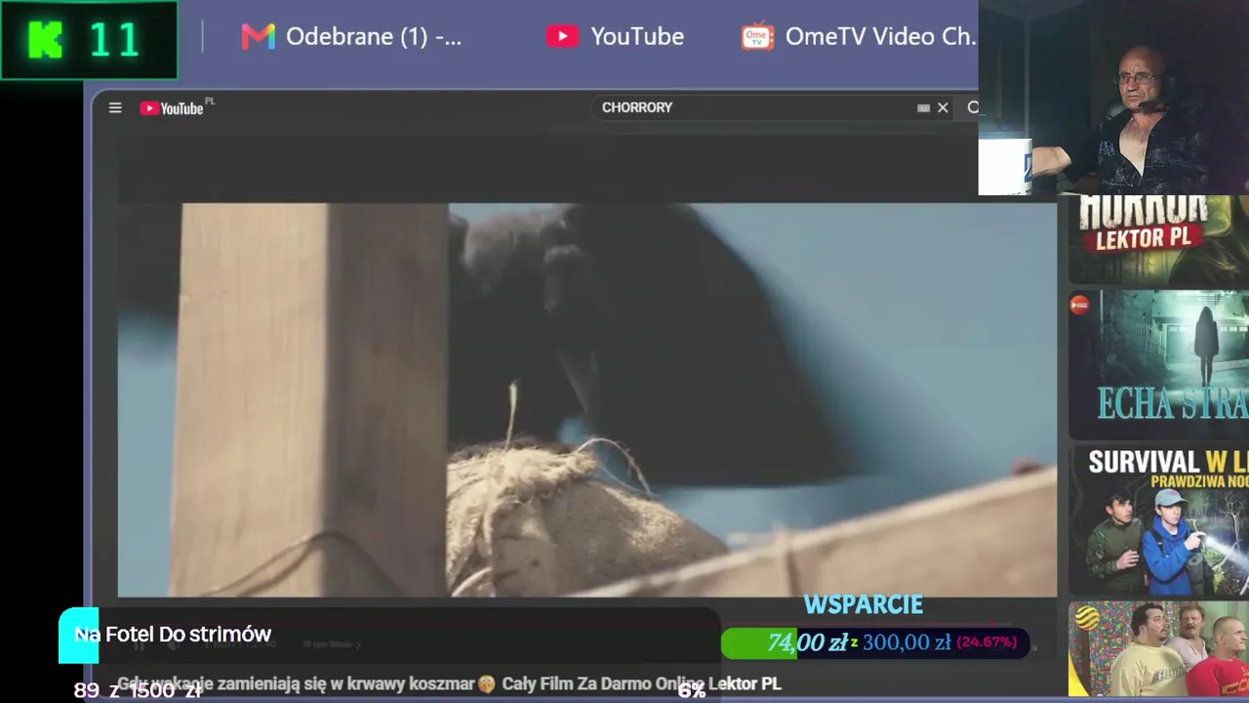This screenshot has height=703, width=1249.
Task: Open the comedy trio suggested video thumbnail
Action: pyautogui.click(x=1158, y=650)
